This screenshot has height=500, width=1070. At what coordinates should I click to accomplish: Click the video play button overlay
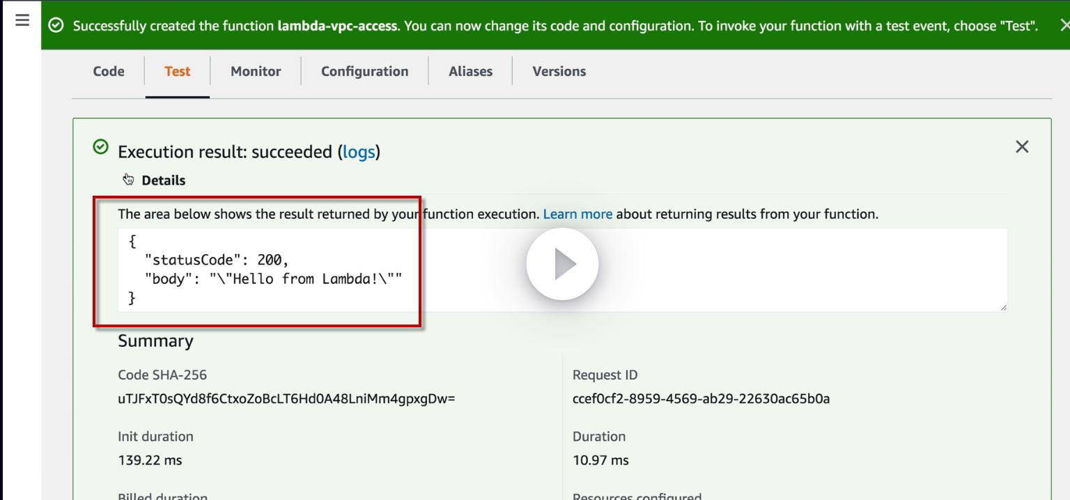pos(562,265)
